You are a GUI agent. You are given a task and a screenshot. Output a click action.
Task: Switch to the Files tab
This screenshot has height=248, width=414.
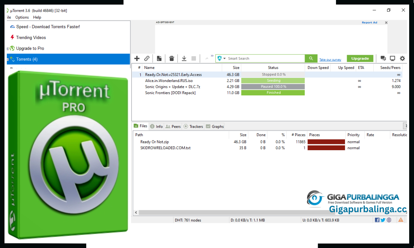coord(140,126)
